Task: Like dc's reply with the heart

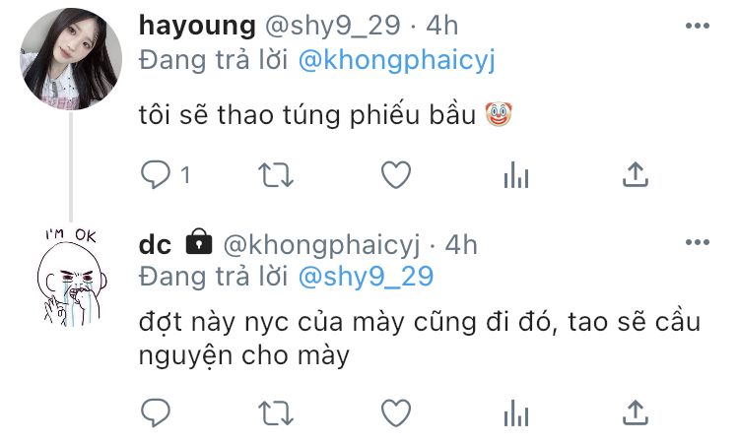Action: [x=396, y=412]
